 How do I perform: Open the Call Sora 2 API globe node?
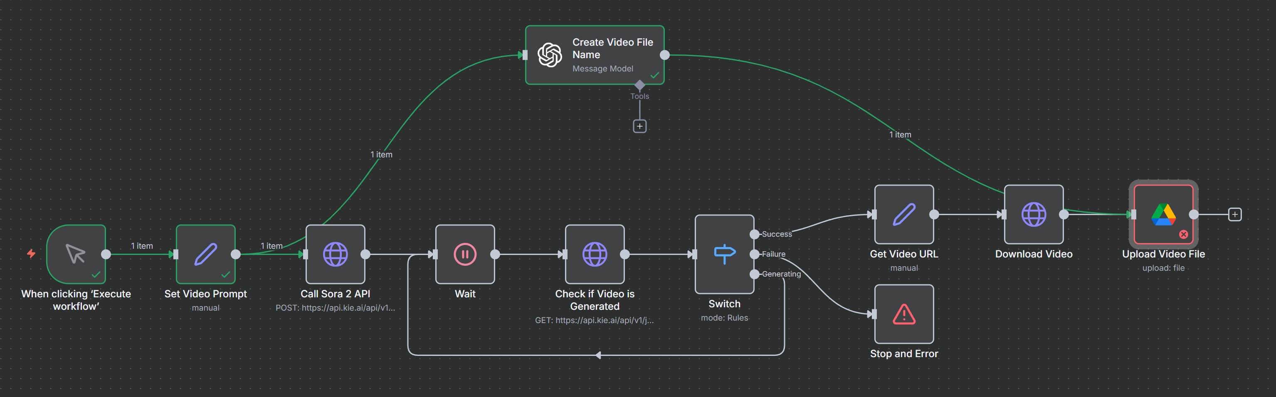click(x=336, y=254)
